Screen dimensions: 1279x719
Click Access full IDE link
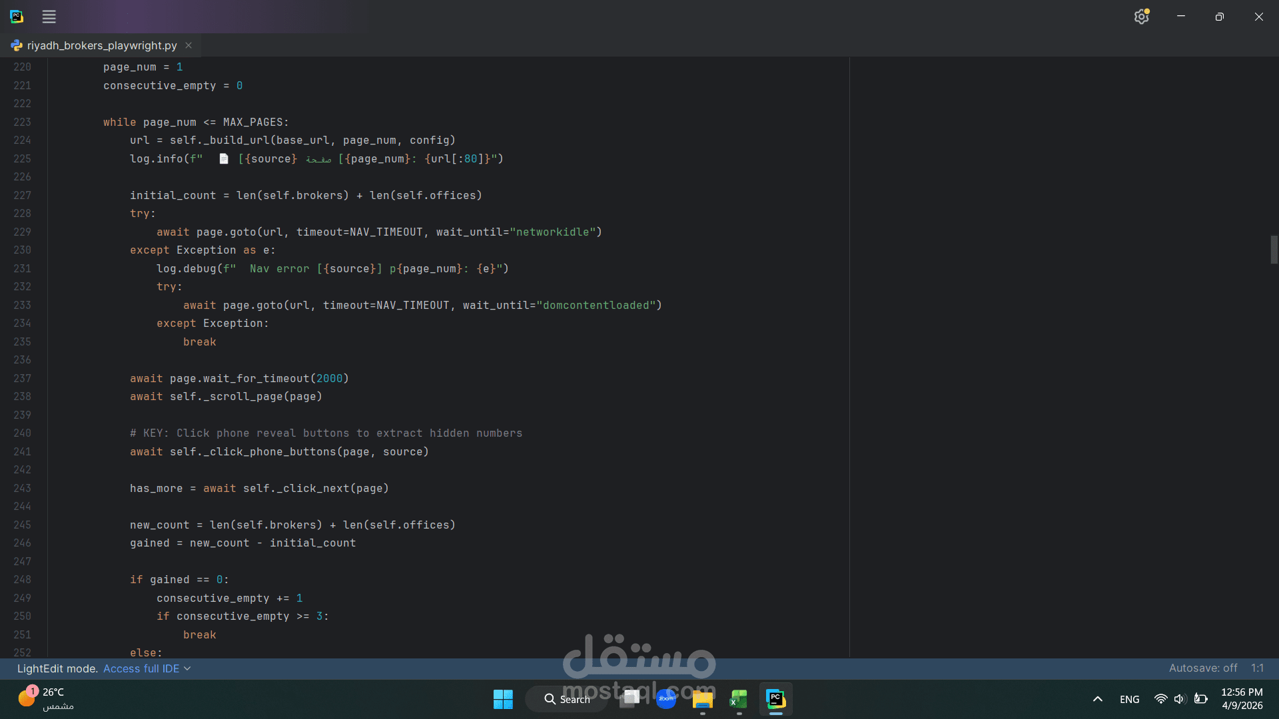(x=141, y=668)
